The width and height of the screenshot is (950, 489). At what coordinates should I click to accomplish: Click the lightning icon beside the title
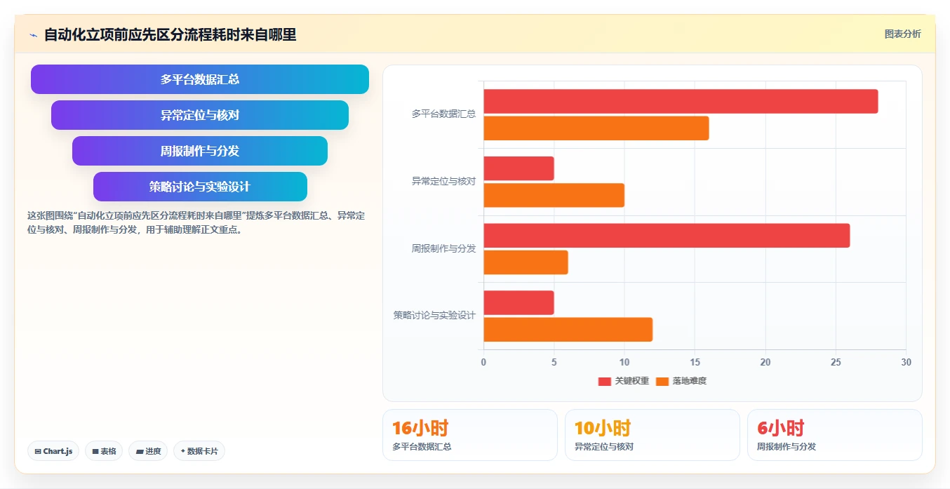[33, 35]
